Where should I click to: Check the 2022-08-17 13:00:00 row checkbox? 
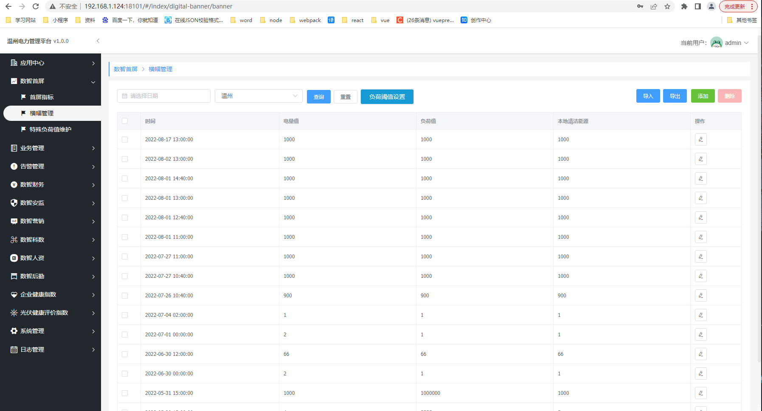pyautogui.click(x=125, y=140)
